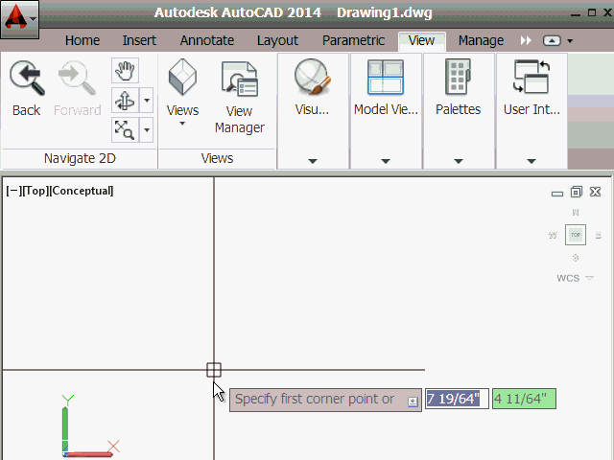The width and height of the screenshot is (614, 460).
Task: Go to the Parametric tab
Action: [x=353, y=40]
